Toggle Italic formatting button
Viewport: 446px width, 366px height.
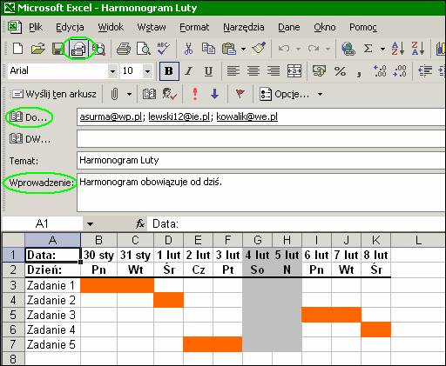(x=189, y=71)
